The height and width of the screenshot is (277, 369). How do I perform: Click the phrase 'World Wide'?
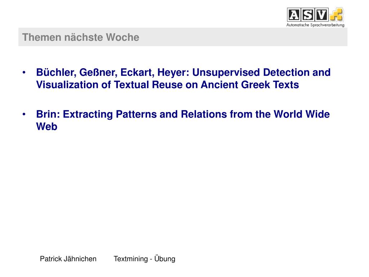pyautogui.click(x=302, y=114)
